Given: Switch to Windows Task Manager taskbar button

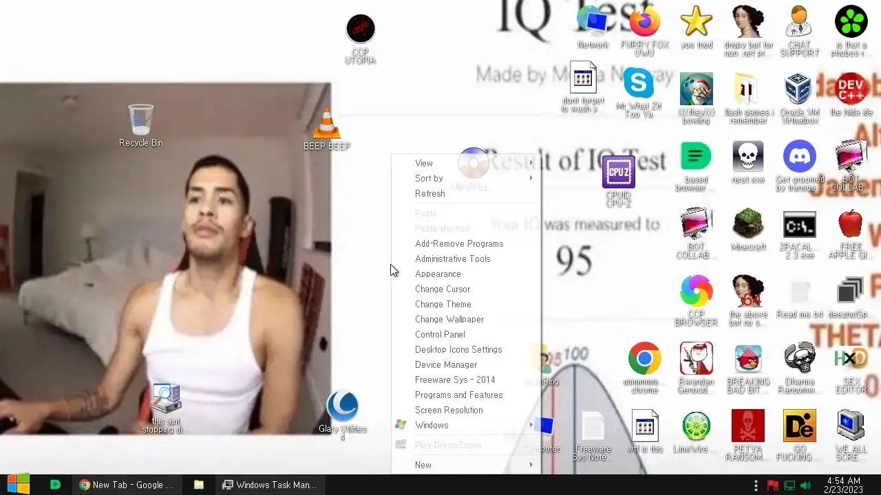Looking at the screenshot, I should point(269,485).
